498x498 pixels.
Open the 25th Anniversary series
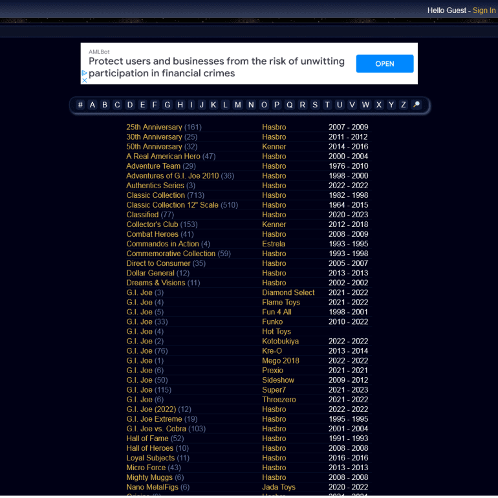(x=154, y=127)
